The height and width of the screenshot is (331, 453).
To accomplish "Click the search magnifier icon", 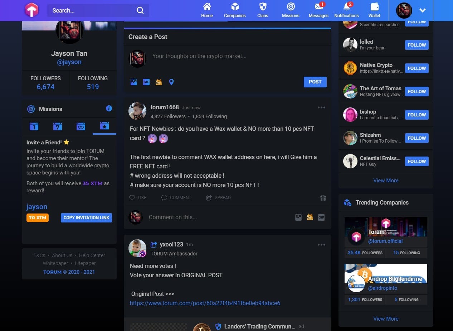I will point(140,10).
